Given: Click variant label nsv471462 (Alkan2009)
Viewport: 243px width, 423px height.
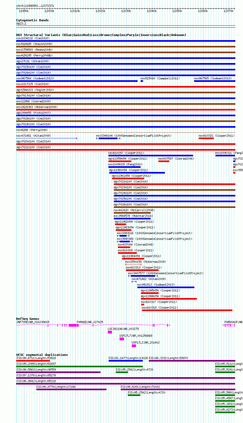Looking at the screenshot, I should [149, 279].
